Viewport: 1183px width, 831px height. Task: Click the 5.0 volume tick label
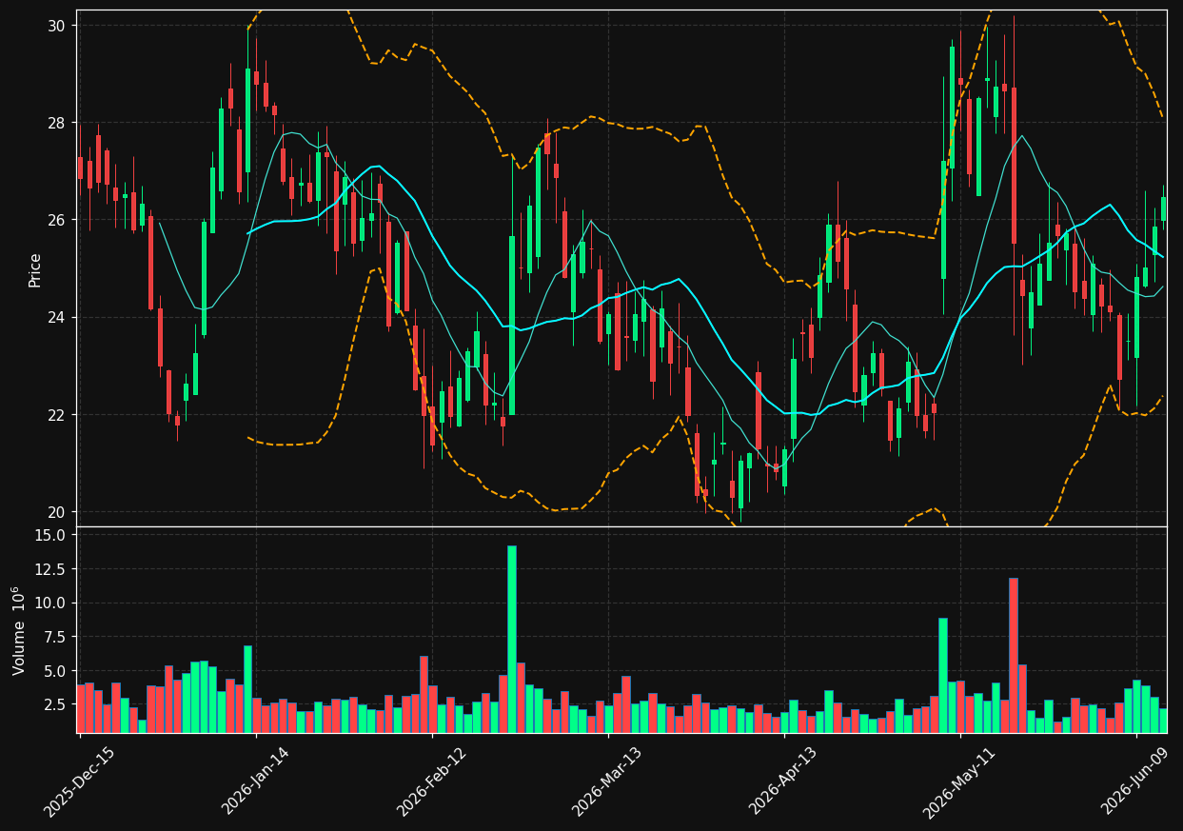tap(55, 671)
